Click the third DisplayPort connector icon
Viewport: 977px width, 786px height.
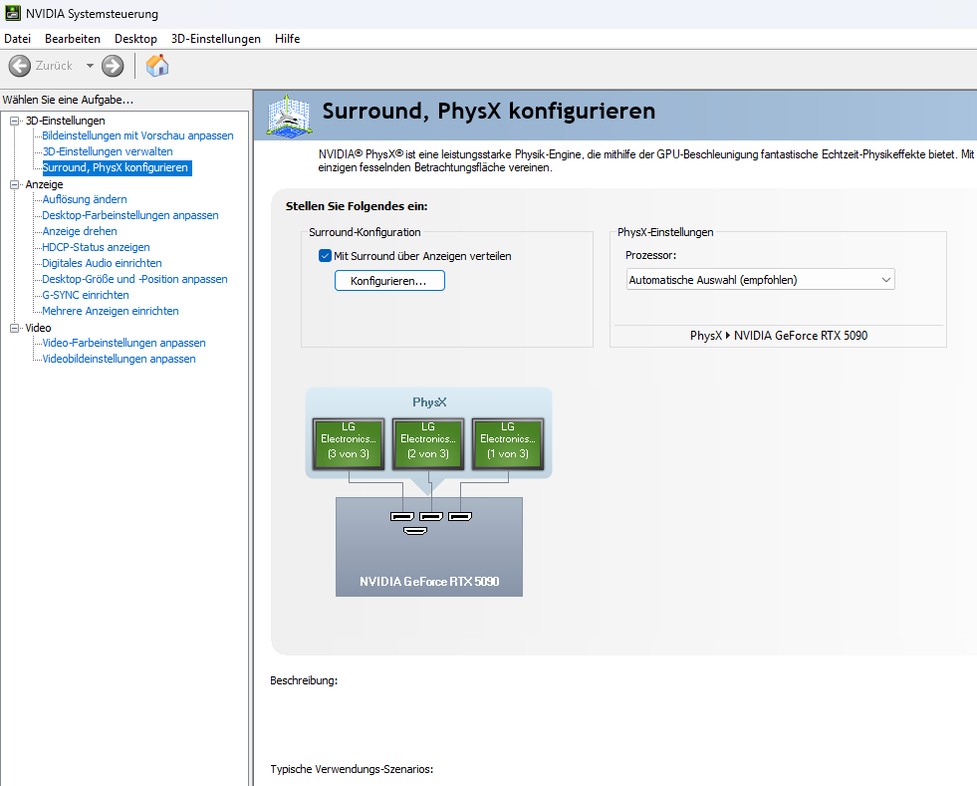coord(460,516)
